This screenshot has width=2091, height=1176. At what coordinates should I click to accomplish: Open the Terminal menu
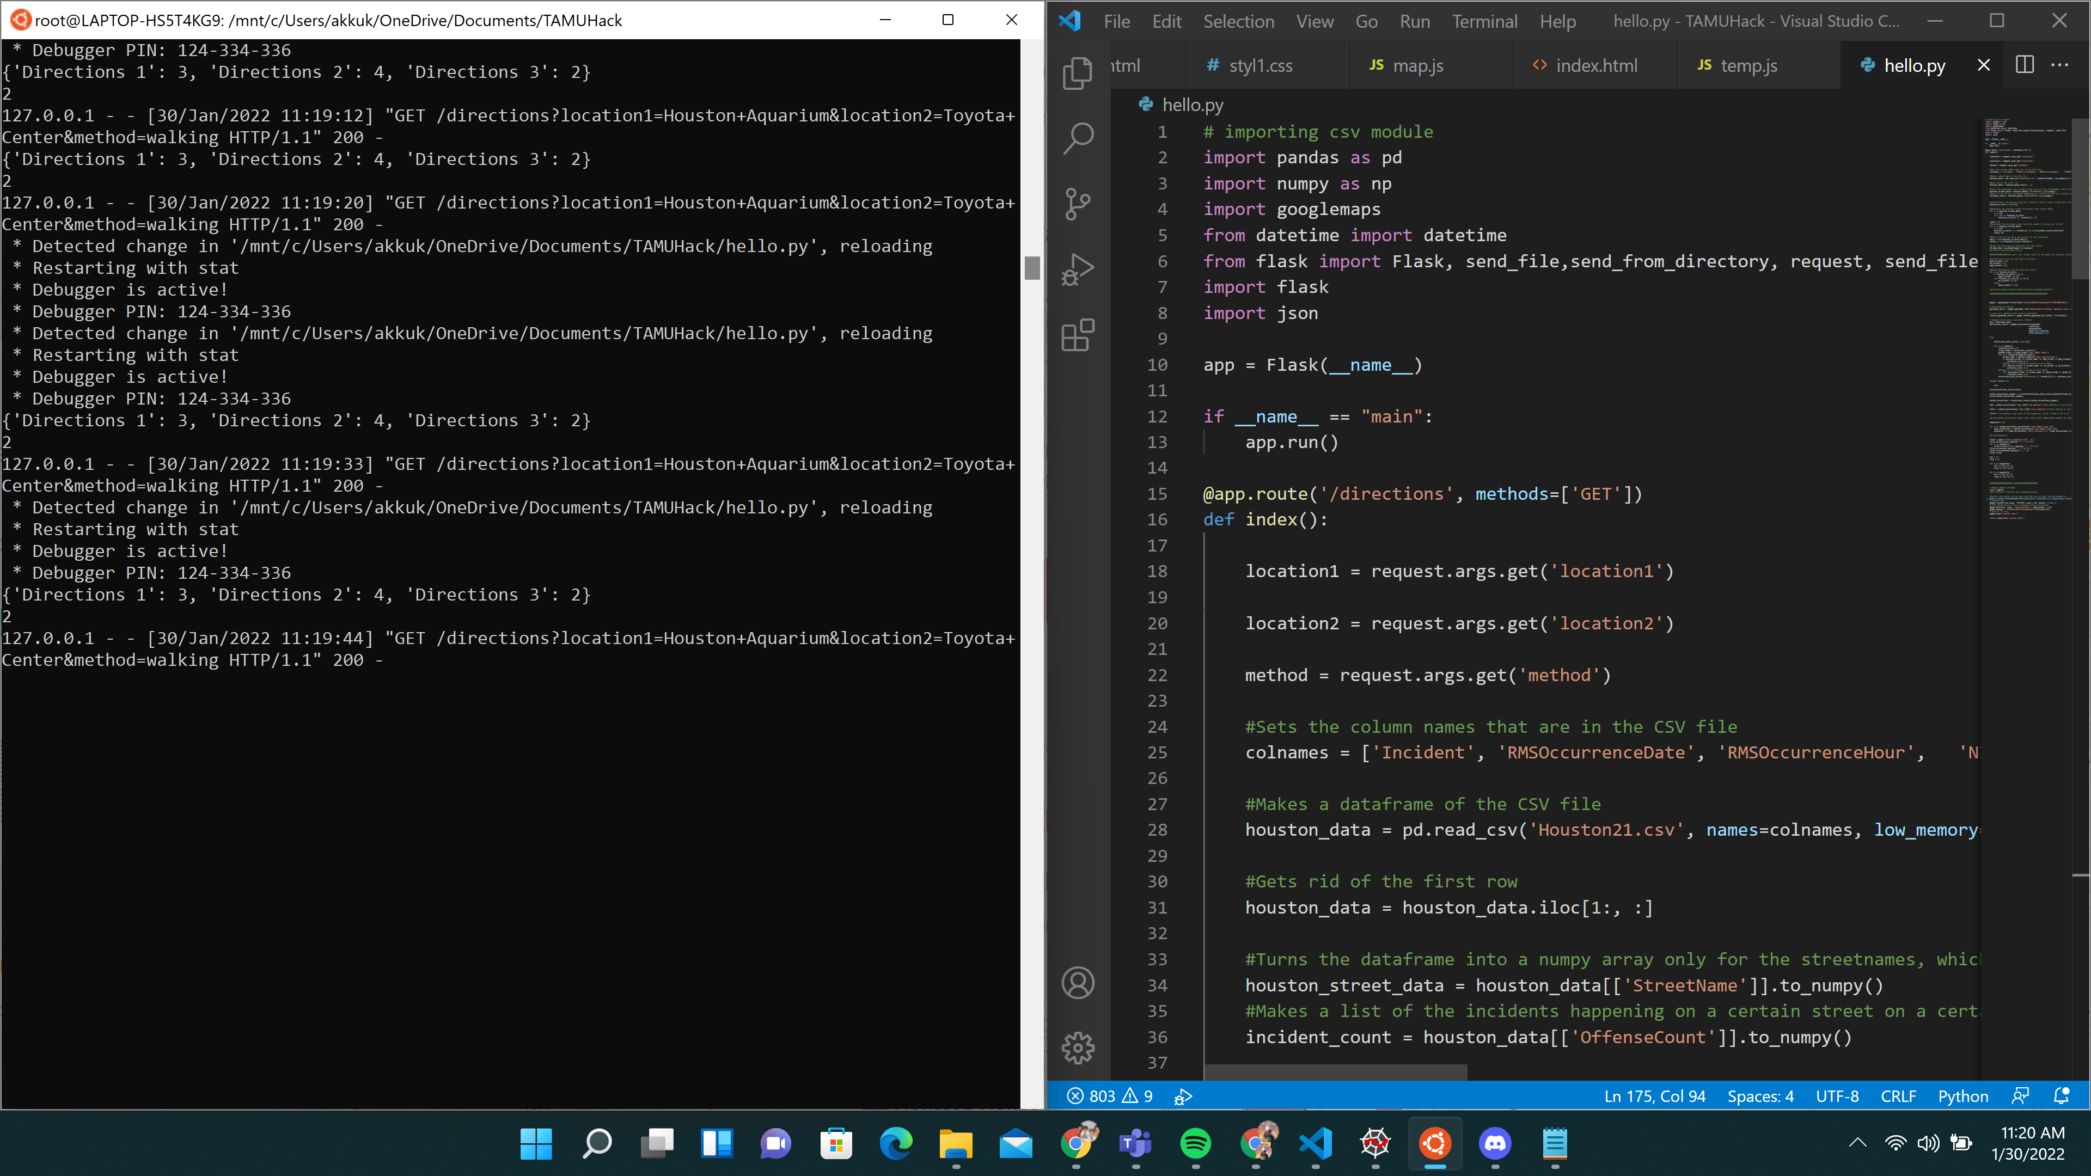click(x=1484, y=21)
